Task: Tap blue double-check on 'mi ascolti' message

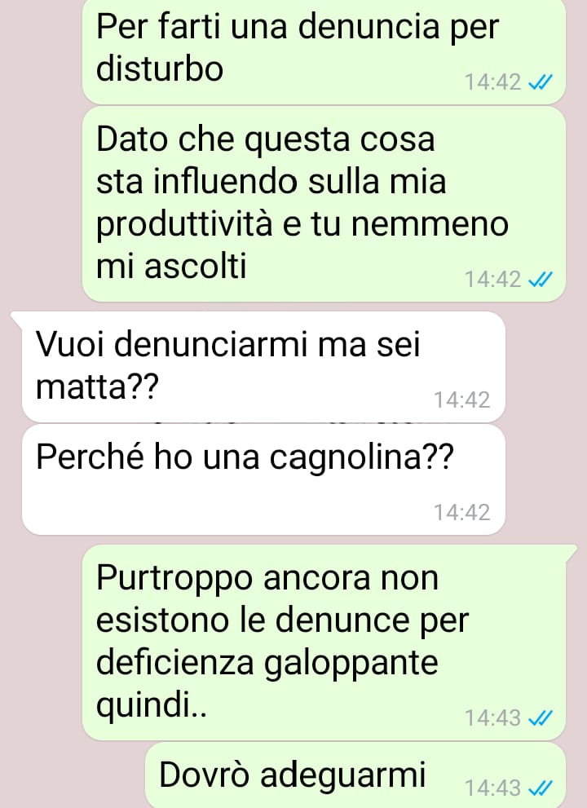Action: pyautogui.click(x=541, y=280)
